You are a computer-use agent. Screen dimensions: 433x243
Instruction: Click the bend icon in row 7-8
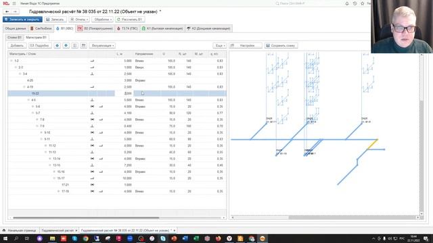[101, 119]
